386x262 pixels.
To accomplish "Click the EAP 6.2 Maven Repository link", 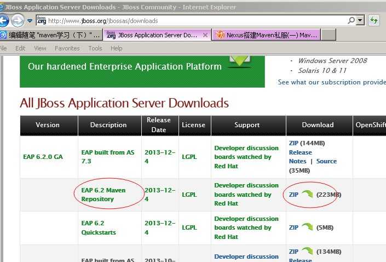I will [x=103, y=195].
